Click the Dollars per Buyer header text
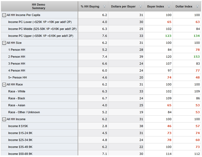The height and width of the screenshot is (157, 202). tap(123, 6)
